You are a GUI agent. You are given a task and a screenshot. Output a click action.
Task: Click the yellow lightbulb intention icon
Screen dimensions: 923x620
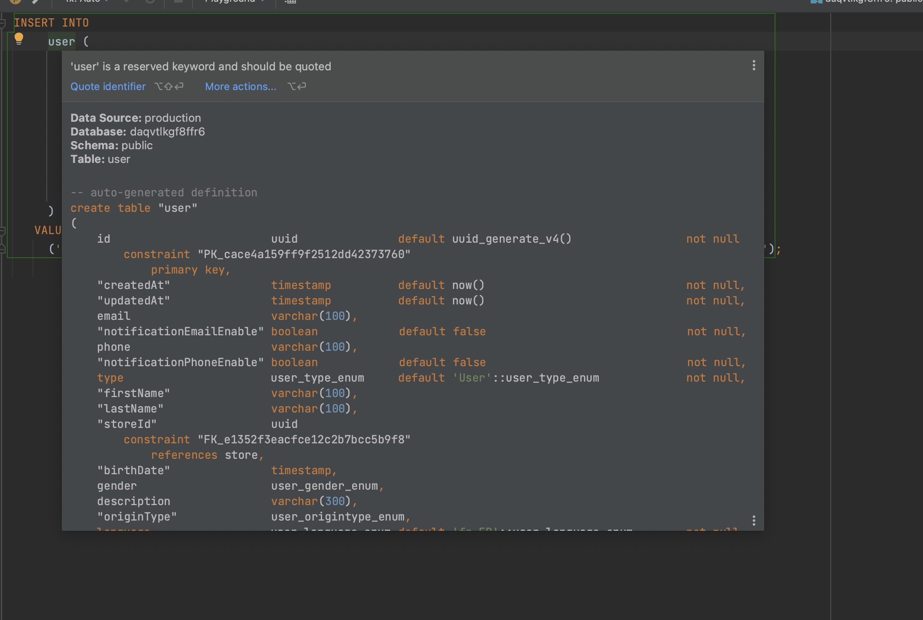(x=18, y=39)
